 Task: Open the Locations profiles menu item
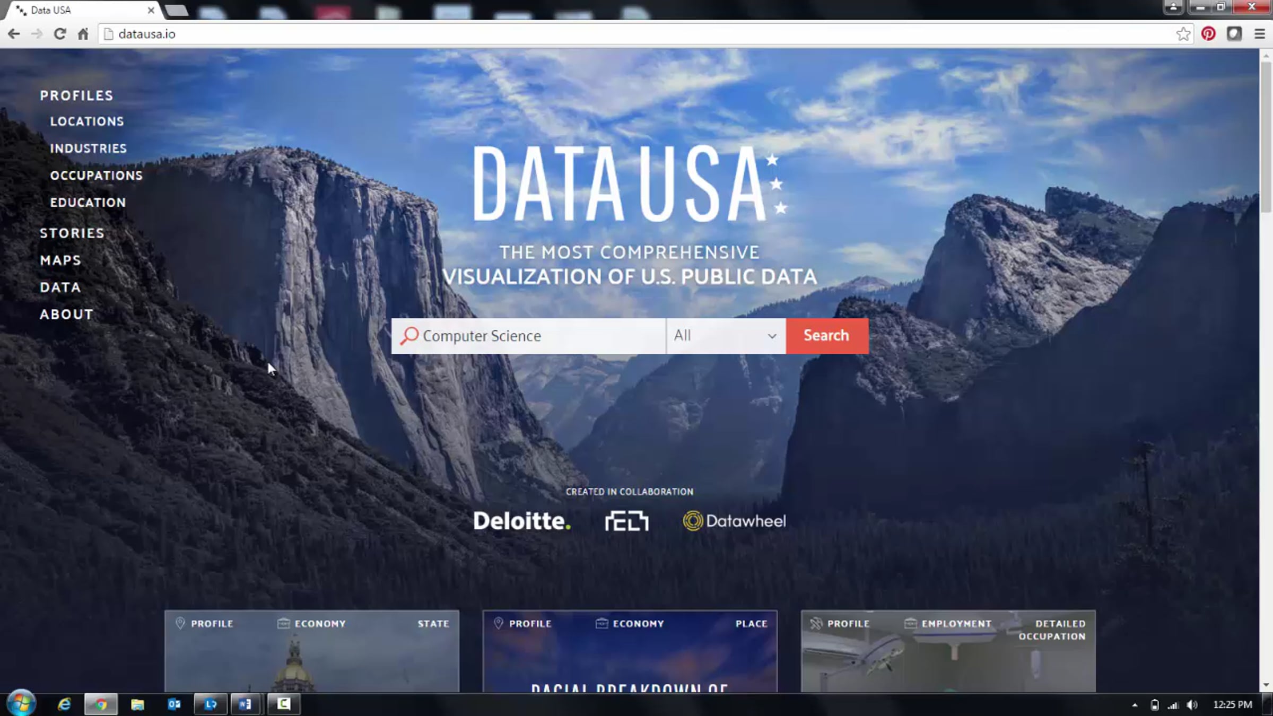tap(87, 121)
